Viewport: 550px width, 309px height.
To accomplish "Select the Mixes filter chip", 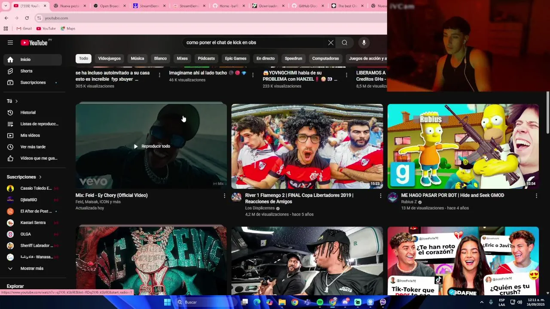I will click(x=182, y=58).
